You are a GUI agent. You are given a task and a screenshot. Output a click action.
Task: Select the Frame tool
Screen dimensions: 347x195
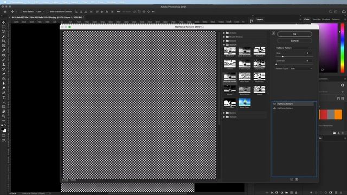[x=4, y=45]
